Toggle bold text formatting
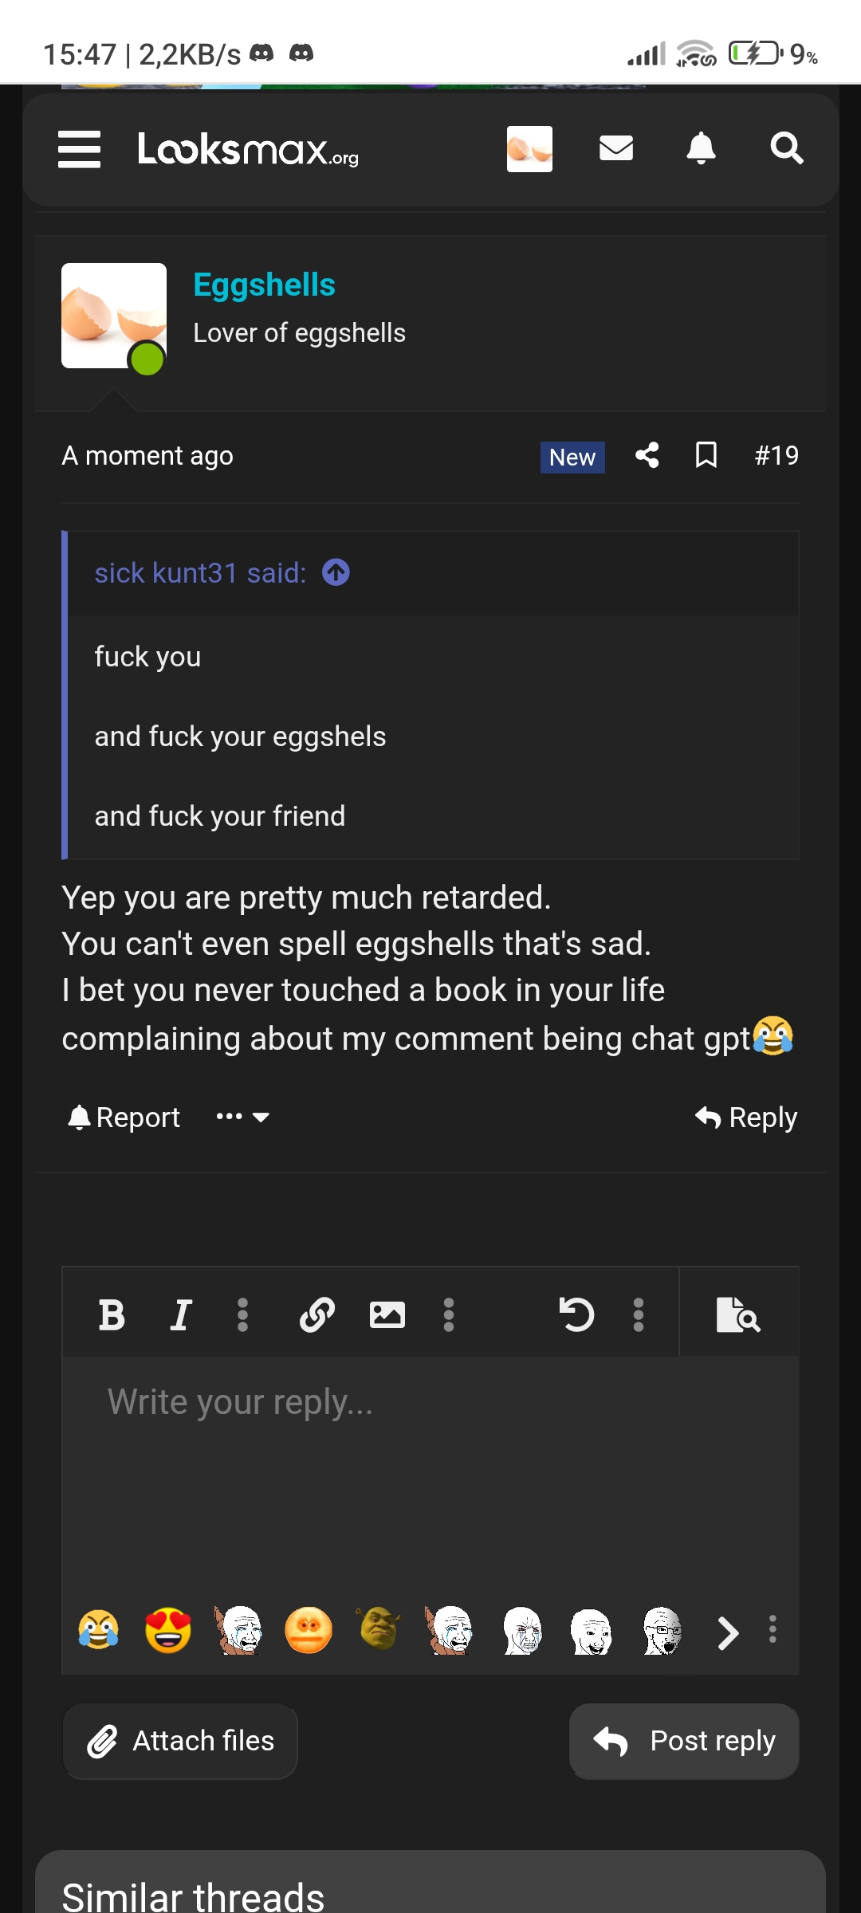This screenshot has width=861, height=1913. click(x=112, y=1315)
